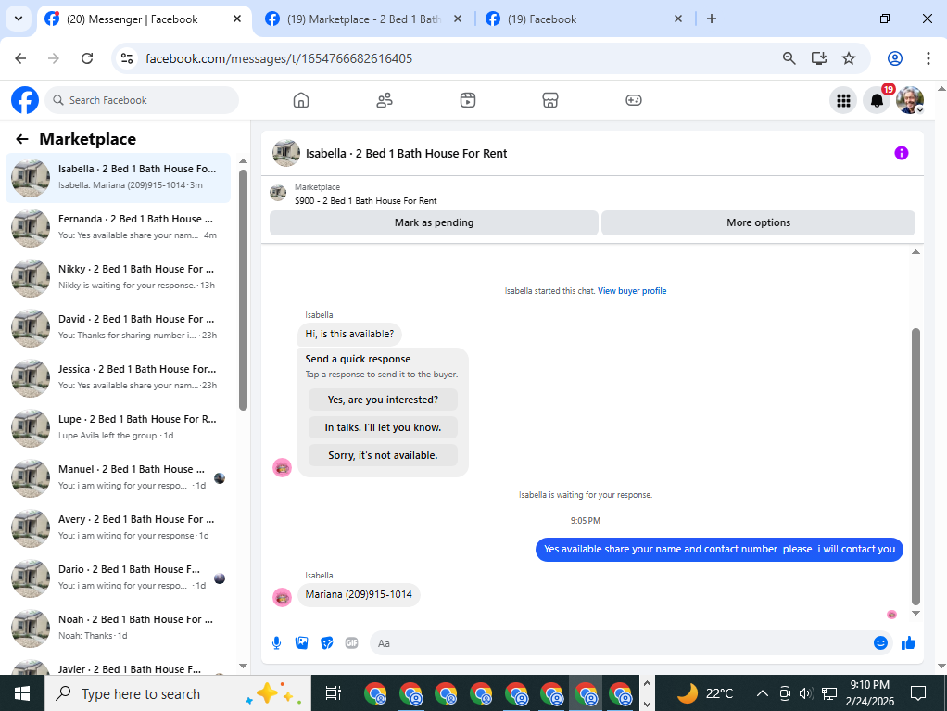Image resolution: width=947 pixels, height=711 pixels.
Task: Click the site information icon in address bar
Action: pos(127,58)
